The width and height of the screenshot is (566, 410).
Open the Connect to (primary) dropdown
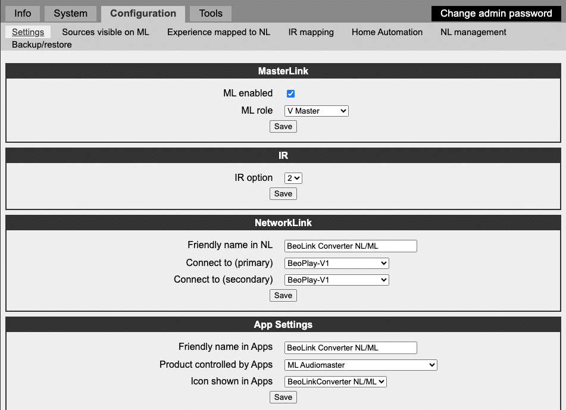(x=336, y=263)
